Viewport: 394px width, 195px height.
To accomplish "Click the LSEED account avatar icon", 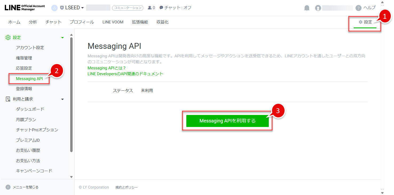I will (x=54, y=8).
